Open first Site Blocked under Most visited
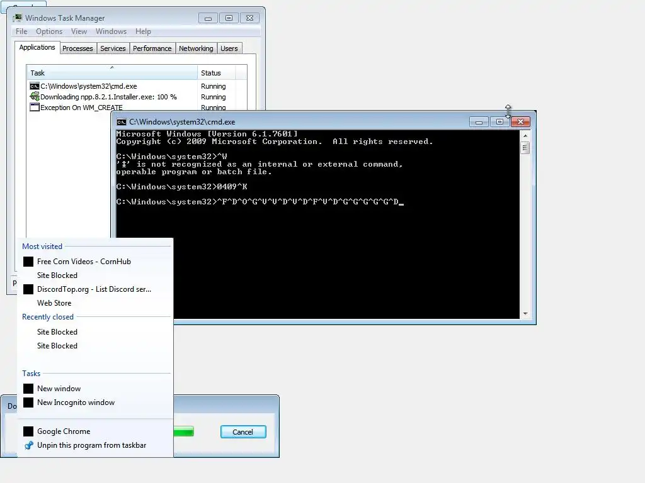This screenshot has width=645, height=483. click(x=96, y=275)
